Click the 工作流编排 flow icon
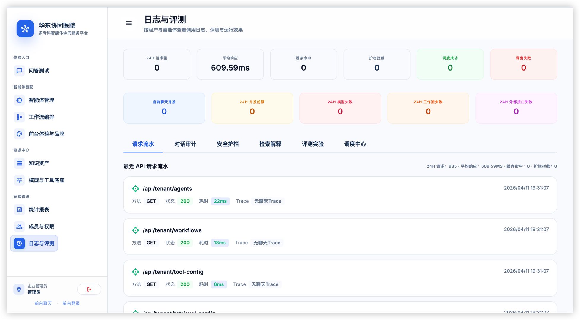This screenshot has width=580, height=320. (x=19, y=117)
